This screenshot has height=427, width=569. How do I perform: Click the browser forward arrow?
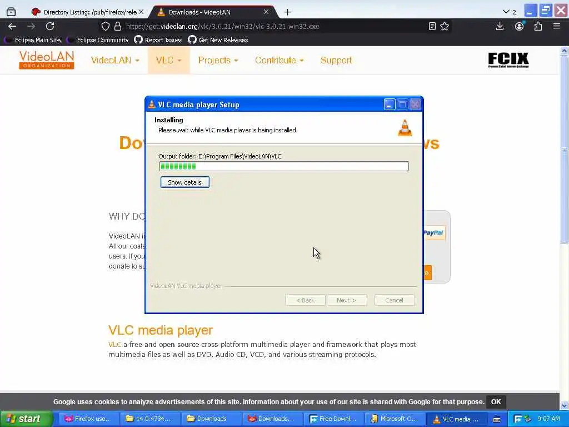tap(31, 26)
